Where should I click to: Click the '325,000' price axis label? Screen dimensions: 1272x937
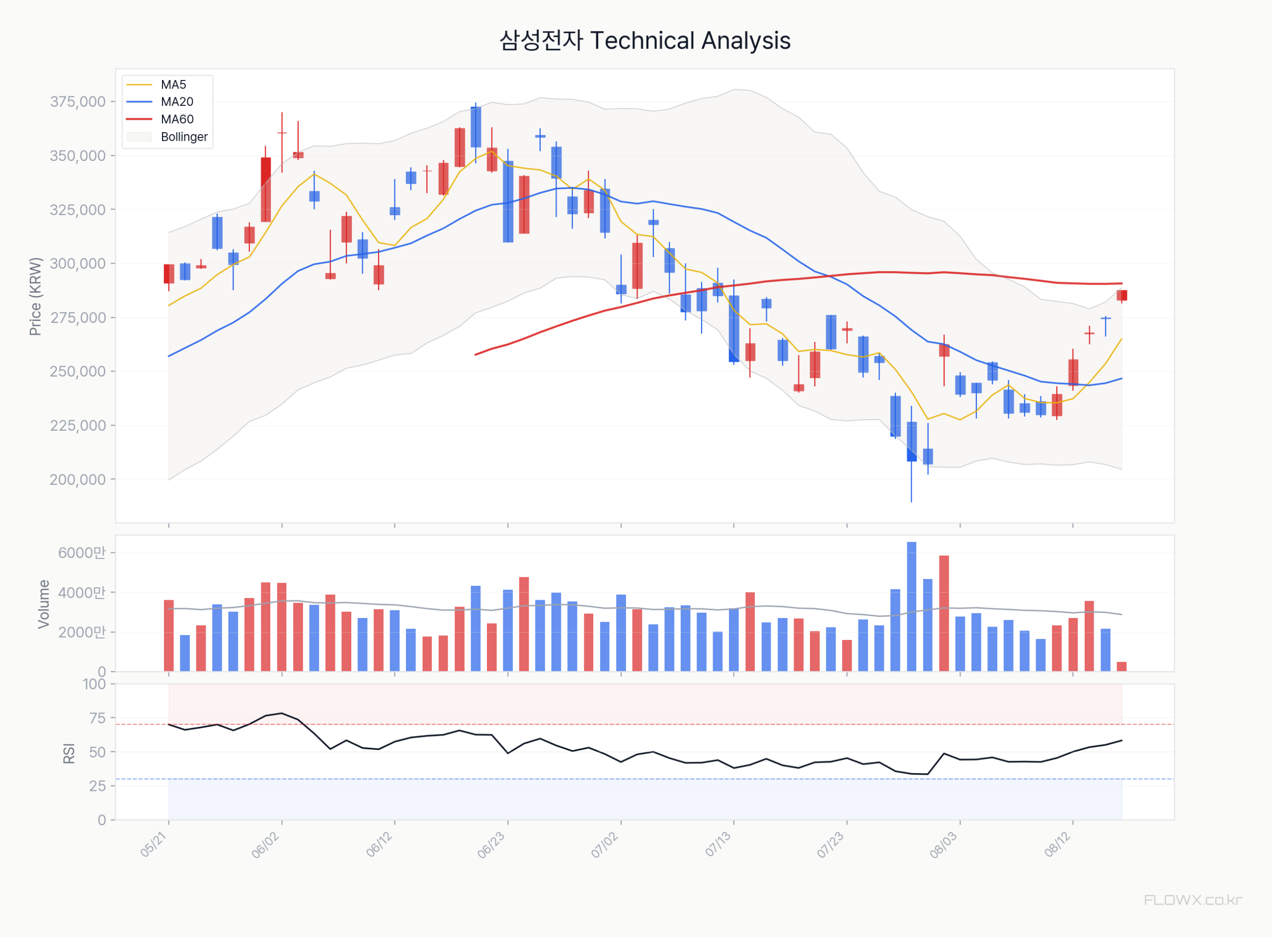(78, 209)
